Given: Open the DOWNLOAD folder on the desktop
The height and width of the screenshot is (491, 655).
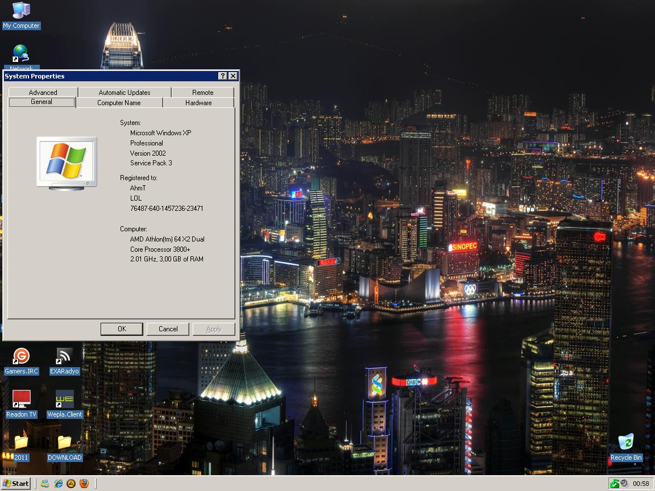Looking at the screenshot, I should click(64, 443).
